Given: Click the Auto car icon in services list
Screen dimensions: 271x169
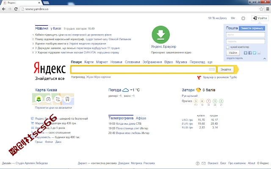Looking at the screenshot, I should pyautogui.click(x=32, y=128).
